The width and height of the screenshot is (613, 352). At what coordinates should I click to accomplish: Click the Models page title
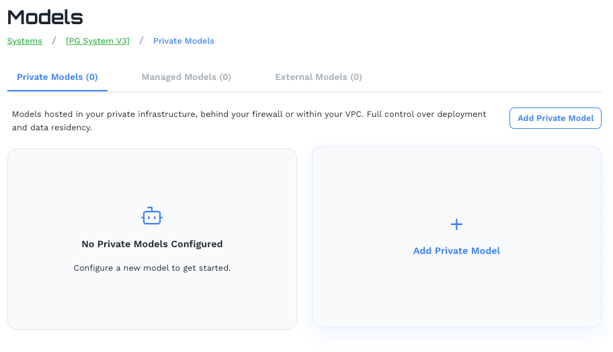pyautogui.click(x=45, y=17)
